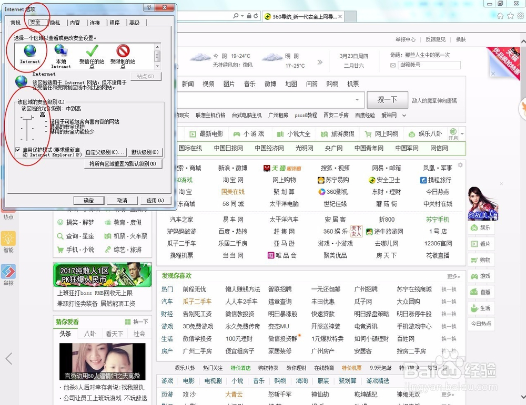
Task: Click the 智能 lightbulb sidebar icon
Action: pos(8,238)
